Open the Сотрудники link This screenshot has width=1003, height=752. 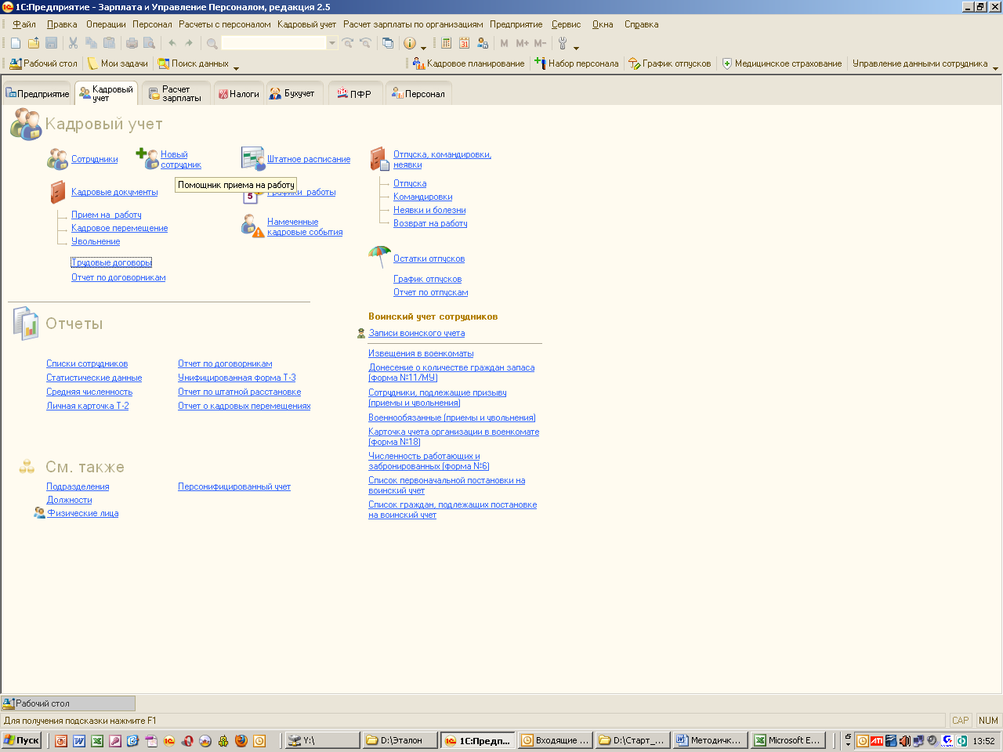click(x=95, y=159)
